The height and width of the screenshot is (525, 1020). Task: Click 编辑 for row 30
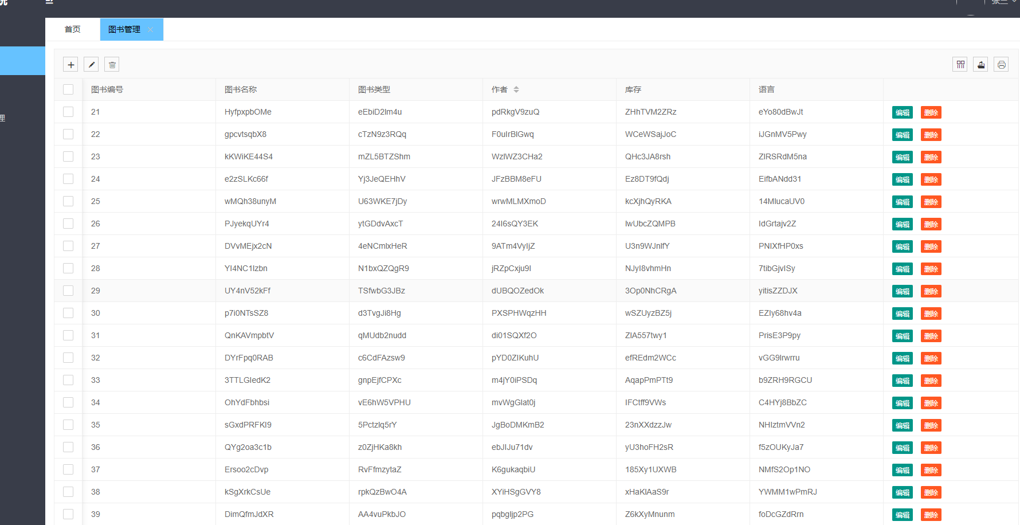coord(903,314)
